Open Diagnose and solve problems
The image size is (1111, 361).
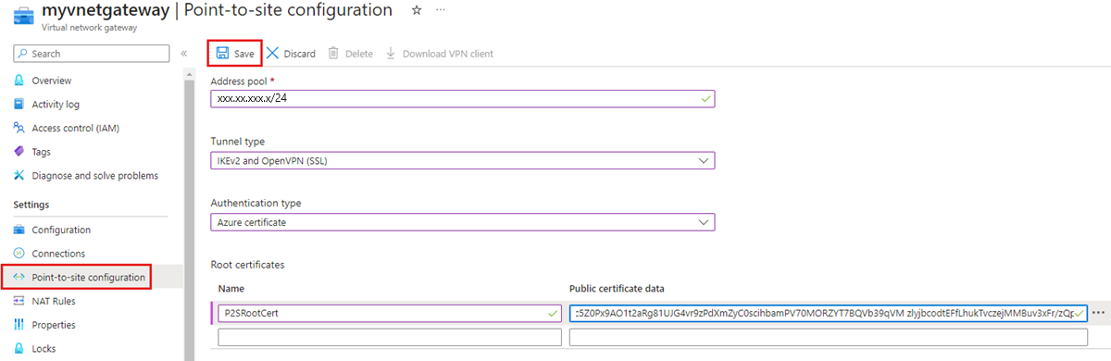click(x=94, y=175)
